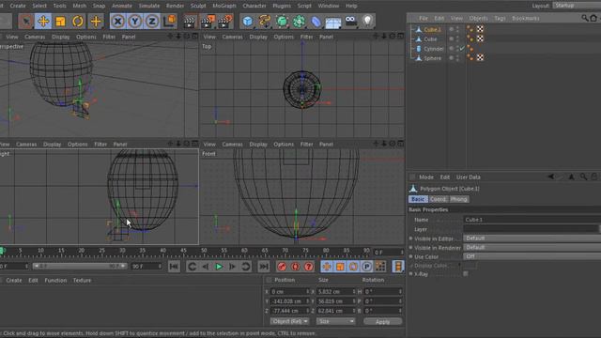Toggle position keyframe recording icon
Viewport: 601px width, 338px height.
[x=327, y=267]
